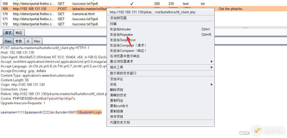Open the Raw view tab
The height and width of the screenshot is (138, 287).
(x=8, y=41)
